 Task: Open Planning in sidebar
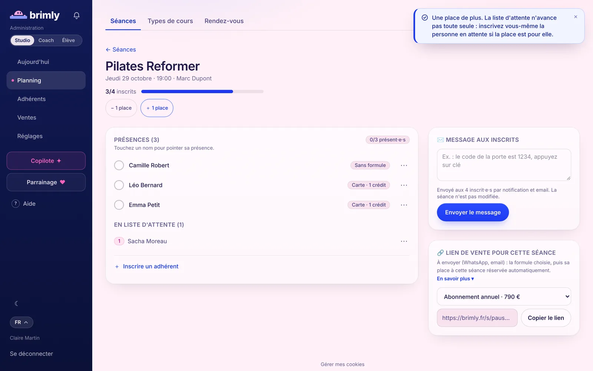pos(46,81)
